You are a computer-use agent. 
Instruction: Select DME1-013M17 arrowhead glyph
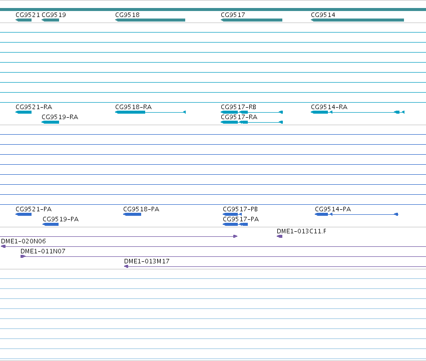pos(126,267)
